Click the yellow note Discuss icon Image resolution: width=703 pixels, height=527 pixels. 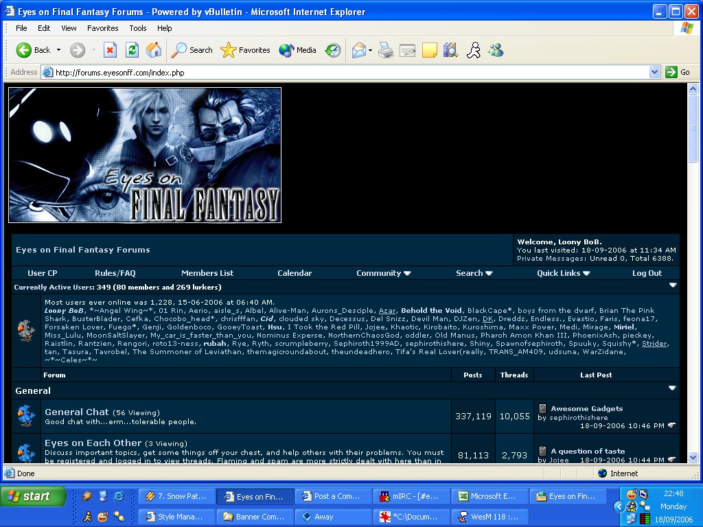coord(429,50)
